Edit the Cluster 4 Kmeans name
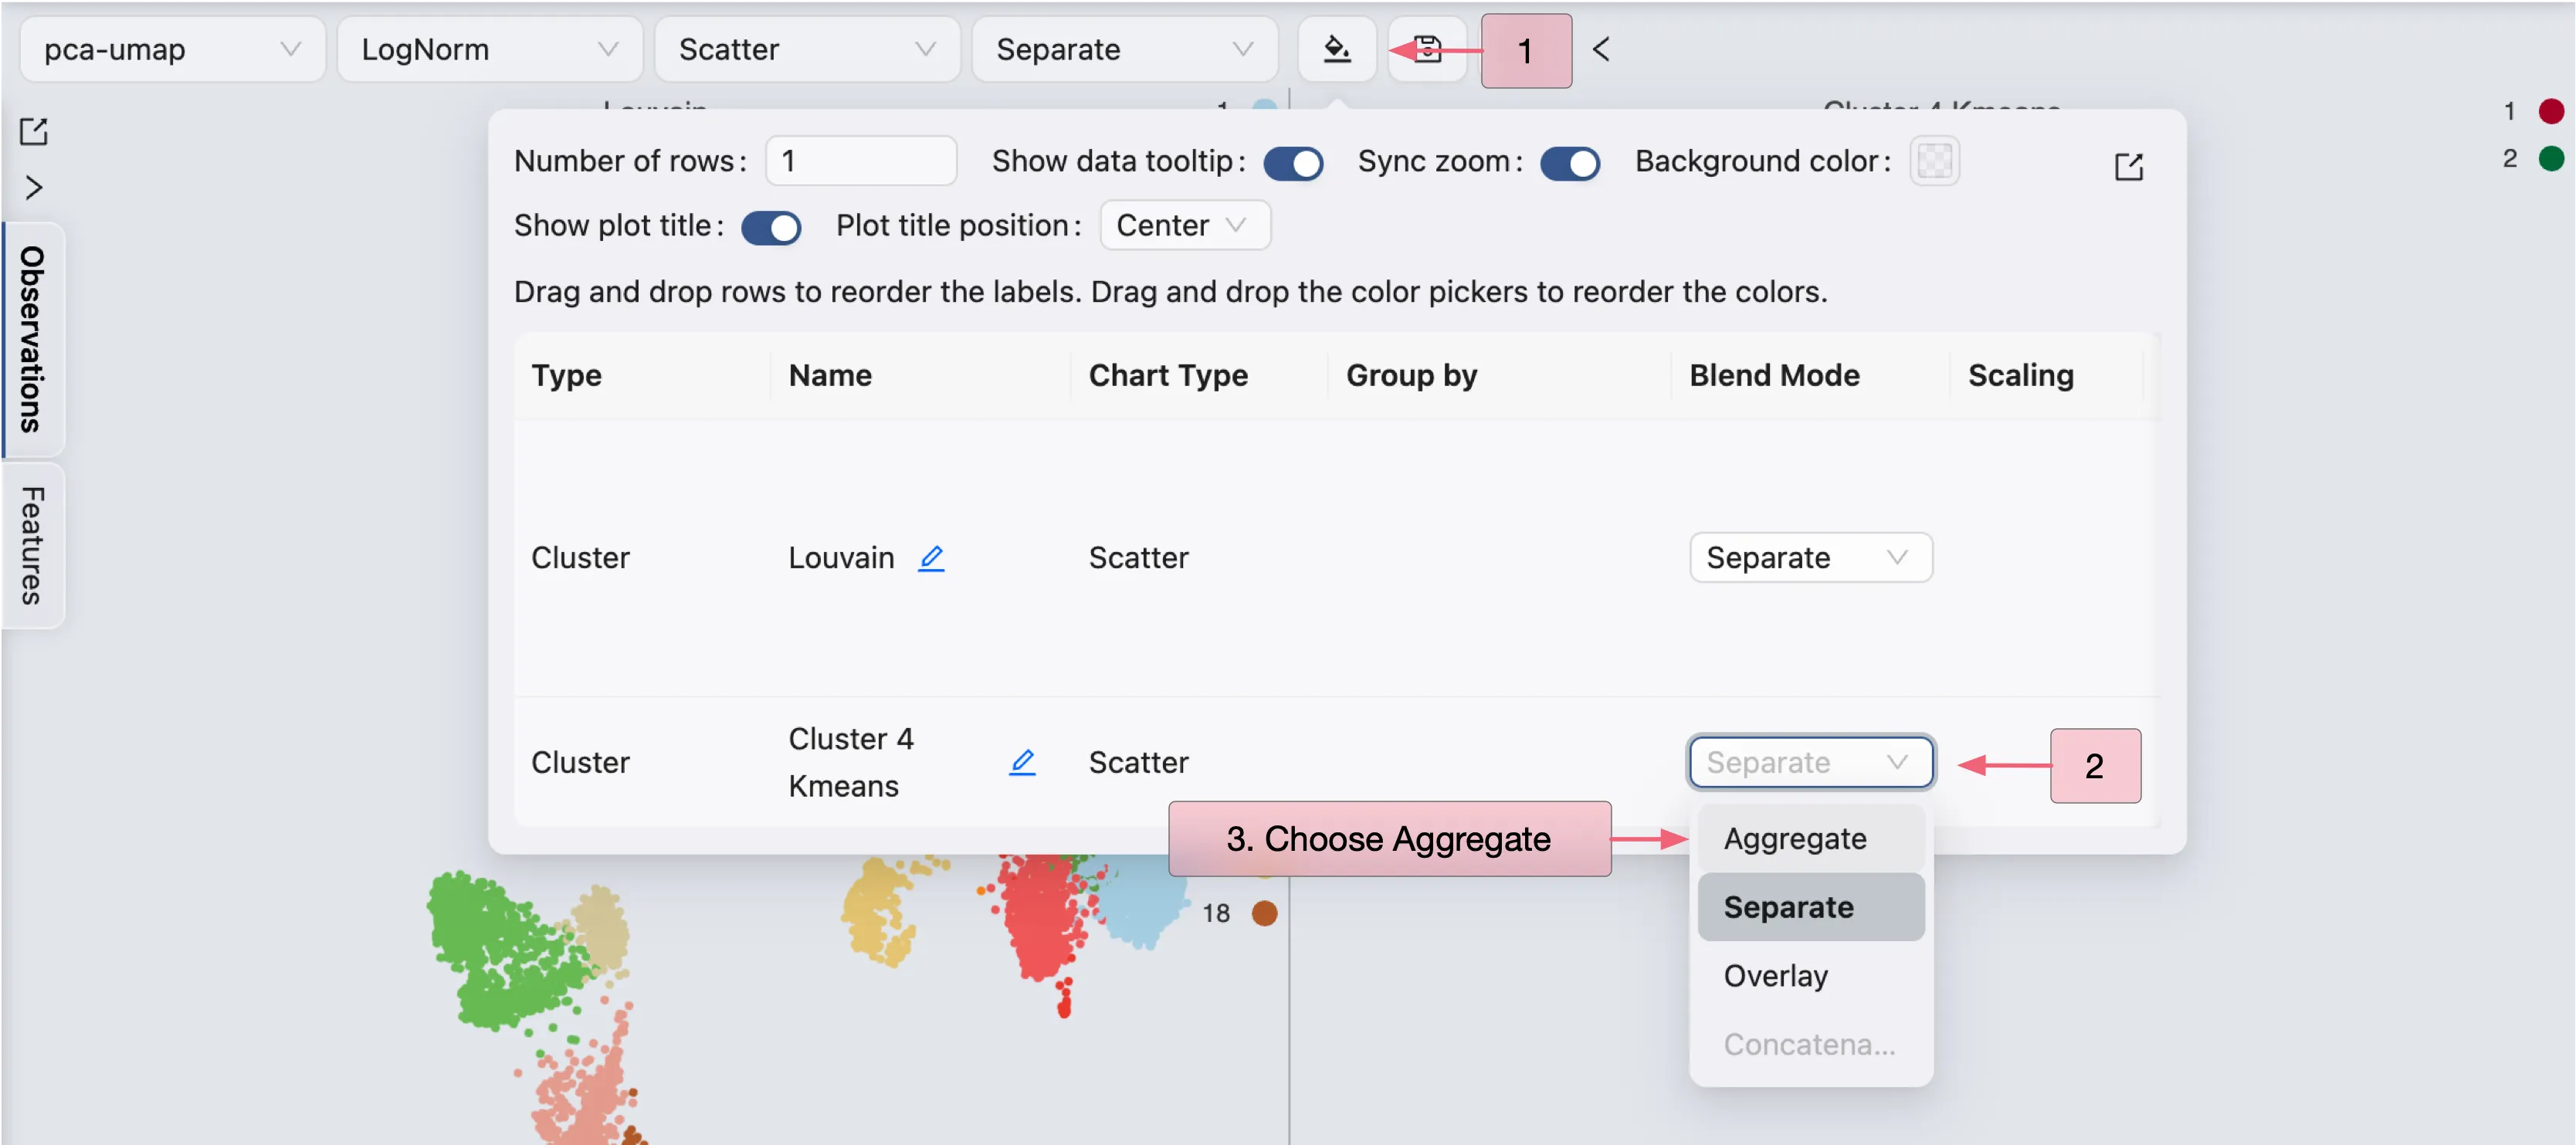 coord(1022,762)
